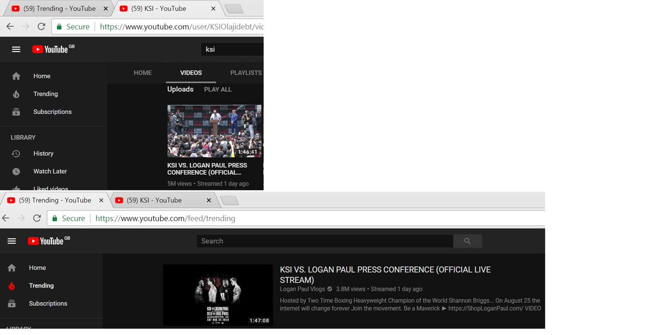Click the Subscriptions icon in the Trending window sidebar
Viewport: 665px width, 335px height.
(12, 303)
